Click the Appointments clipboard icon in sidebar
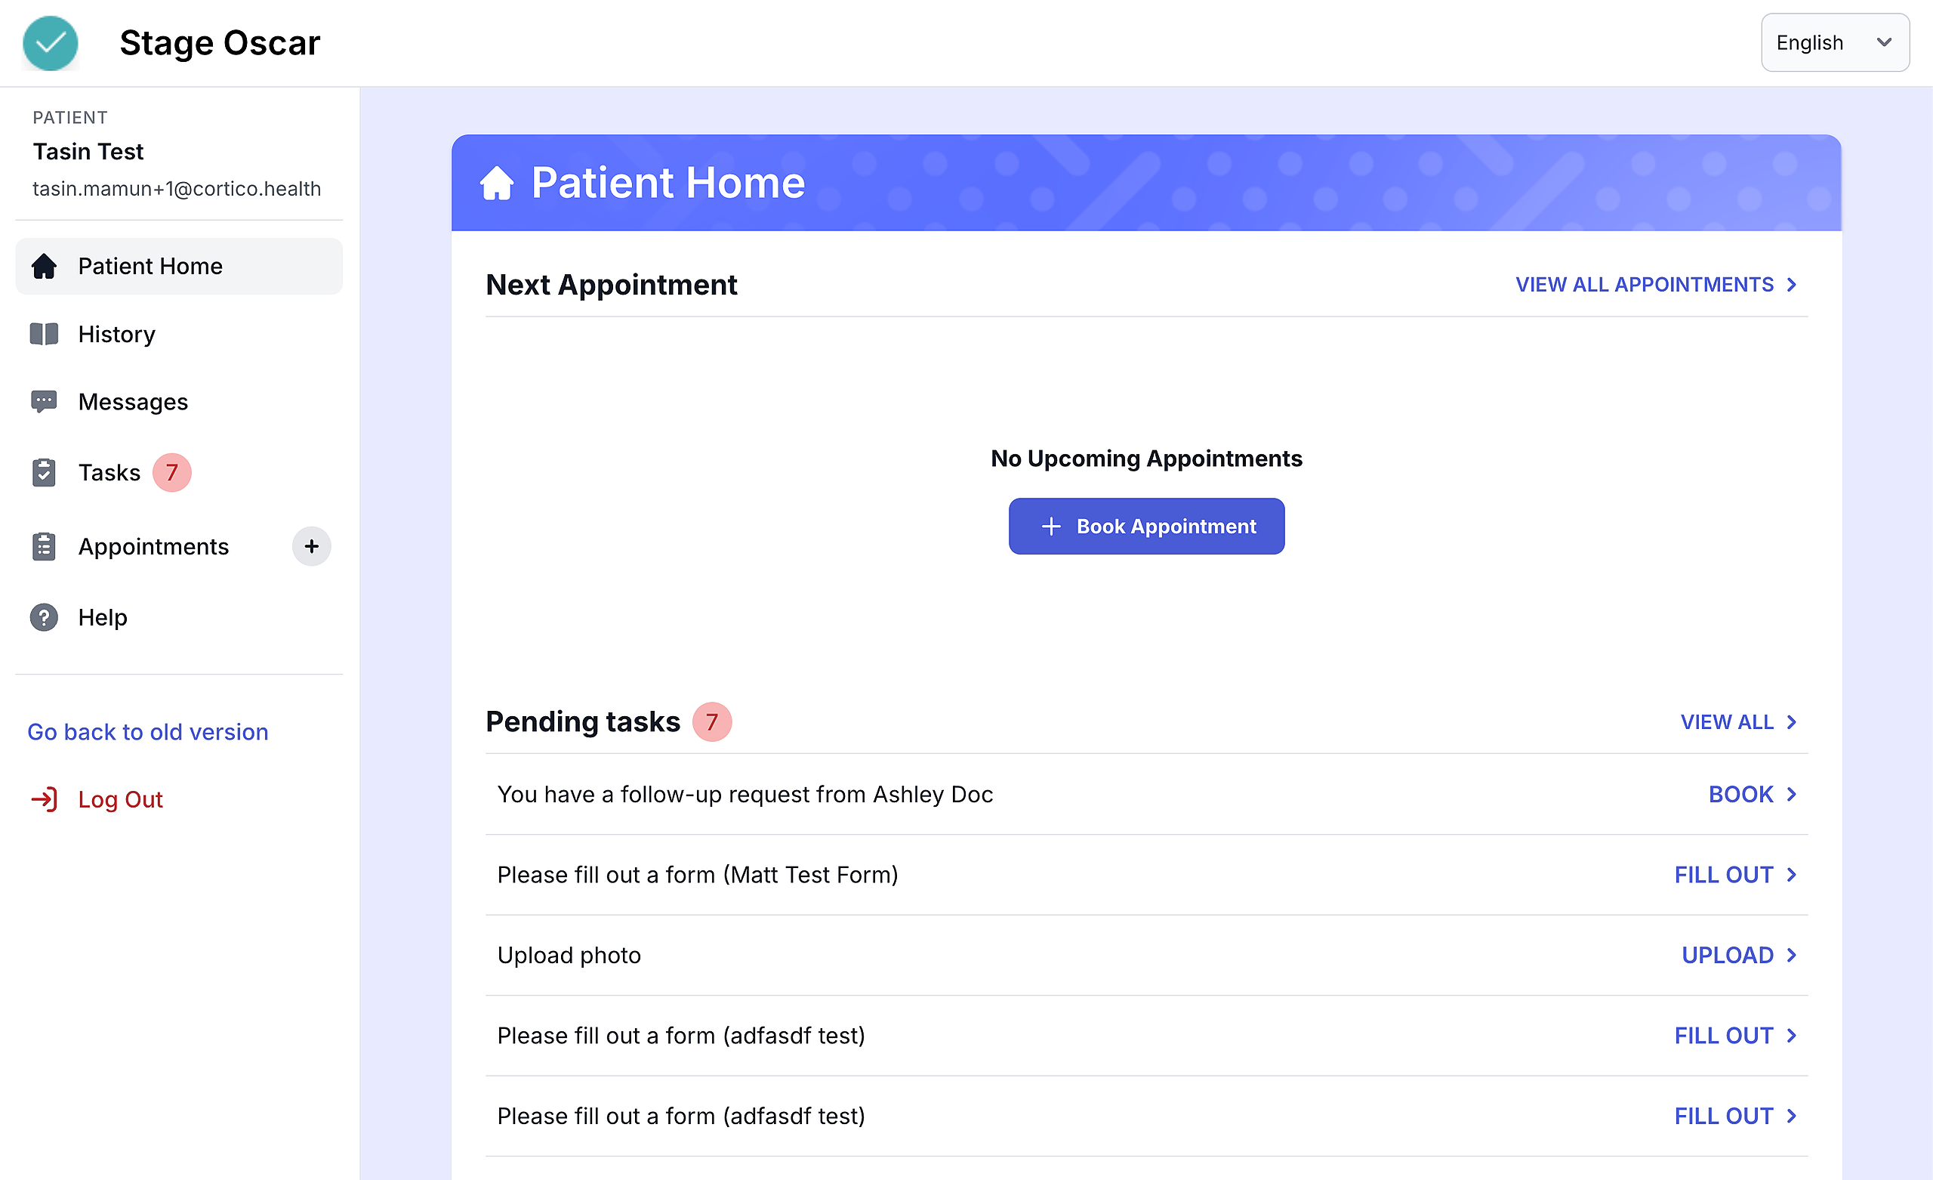 click(44, 546)
